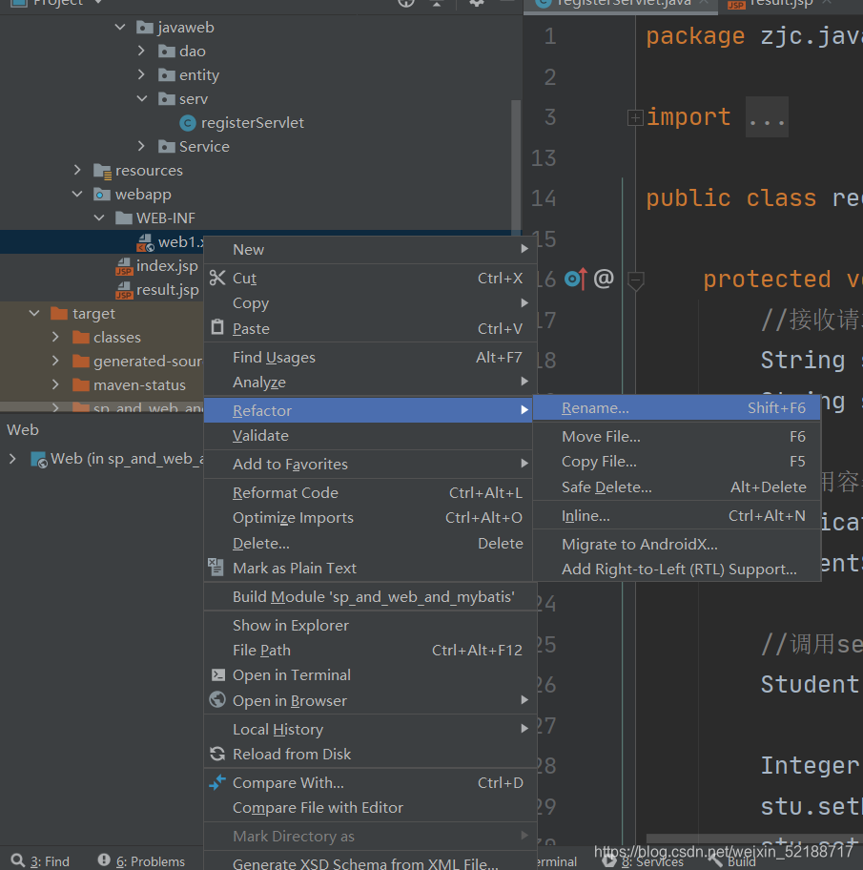Choose Add Right-to-Left (RTL) Support…

coord(676,569)
